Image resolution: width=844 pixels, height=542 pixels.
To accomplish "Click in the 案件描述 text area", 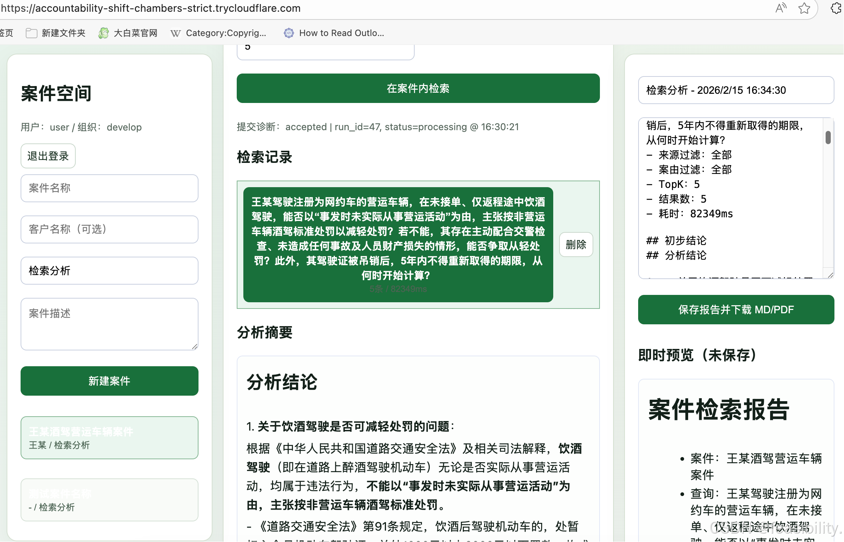I will [x=109, y=324].
